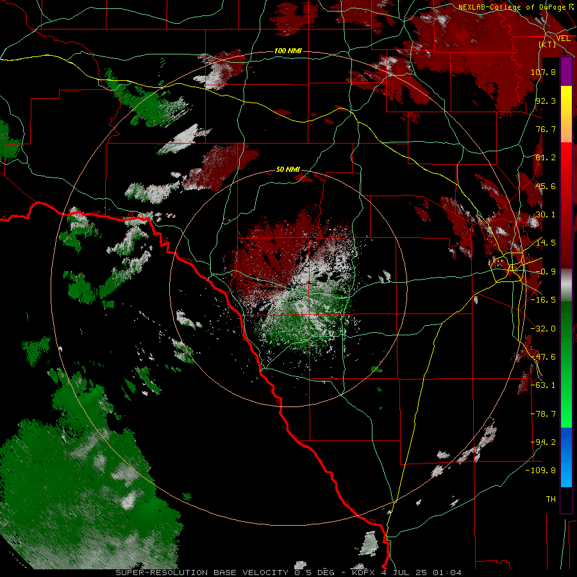Viewport: 577px width, 577px height.
Task: Click the VEL legend title
Action: [x=563, y=38]
